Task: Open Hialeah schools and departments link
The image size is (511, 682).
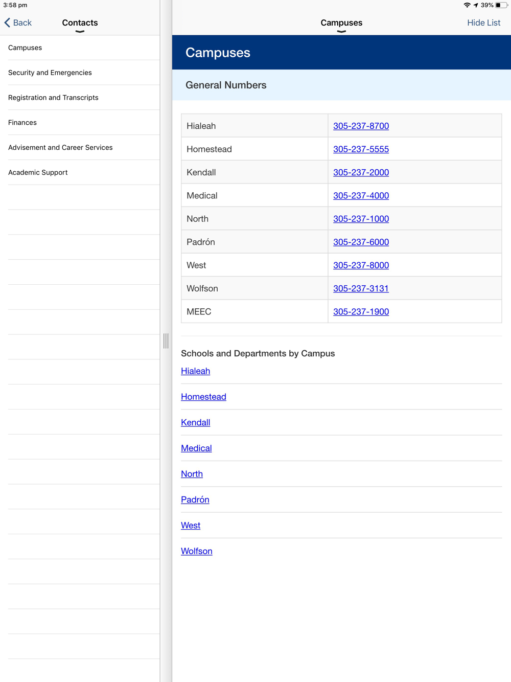Action: (x=195, y=371)
